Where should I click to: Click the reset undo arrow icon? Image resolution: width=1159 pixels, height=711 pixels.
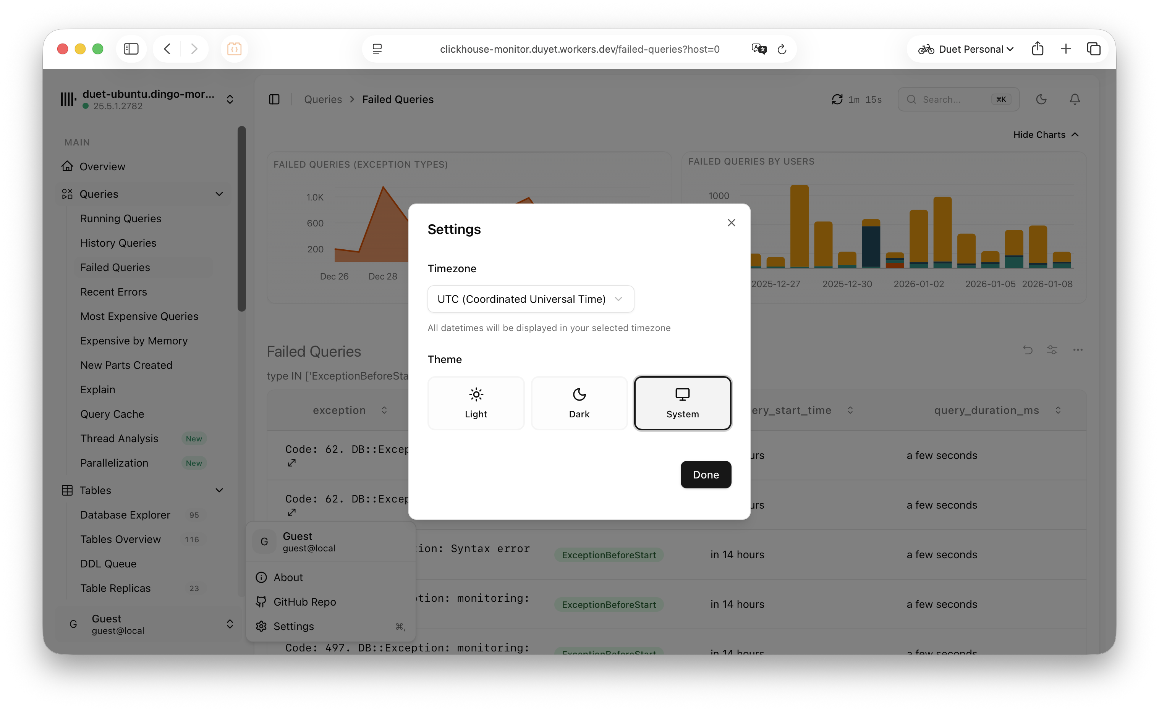[x=1027, y=350]
